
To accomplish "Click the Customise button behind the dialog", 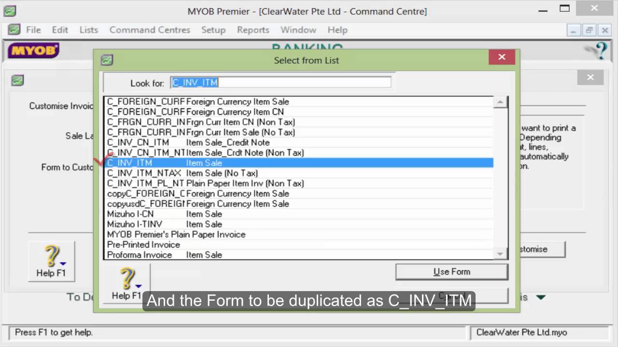I will [541, 249].
